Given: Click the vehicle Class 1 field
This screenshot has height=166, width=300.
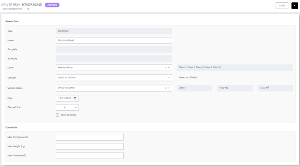Looking at the screenshot, I should coord(194,88).
